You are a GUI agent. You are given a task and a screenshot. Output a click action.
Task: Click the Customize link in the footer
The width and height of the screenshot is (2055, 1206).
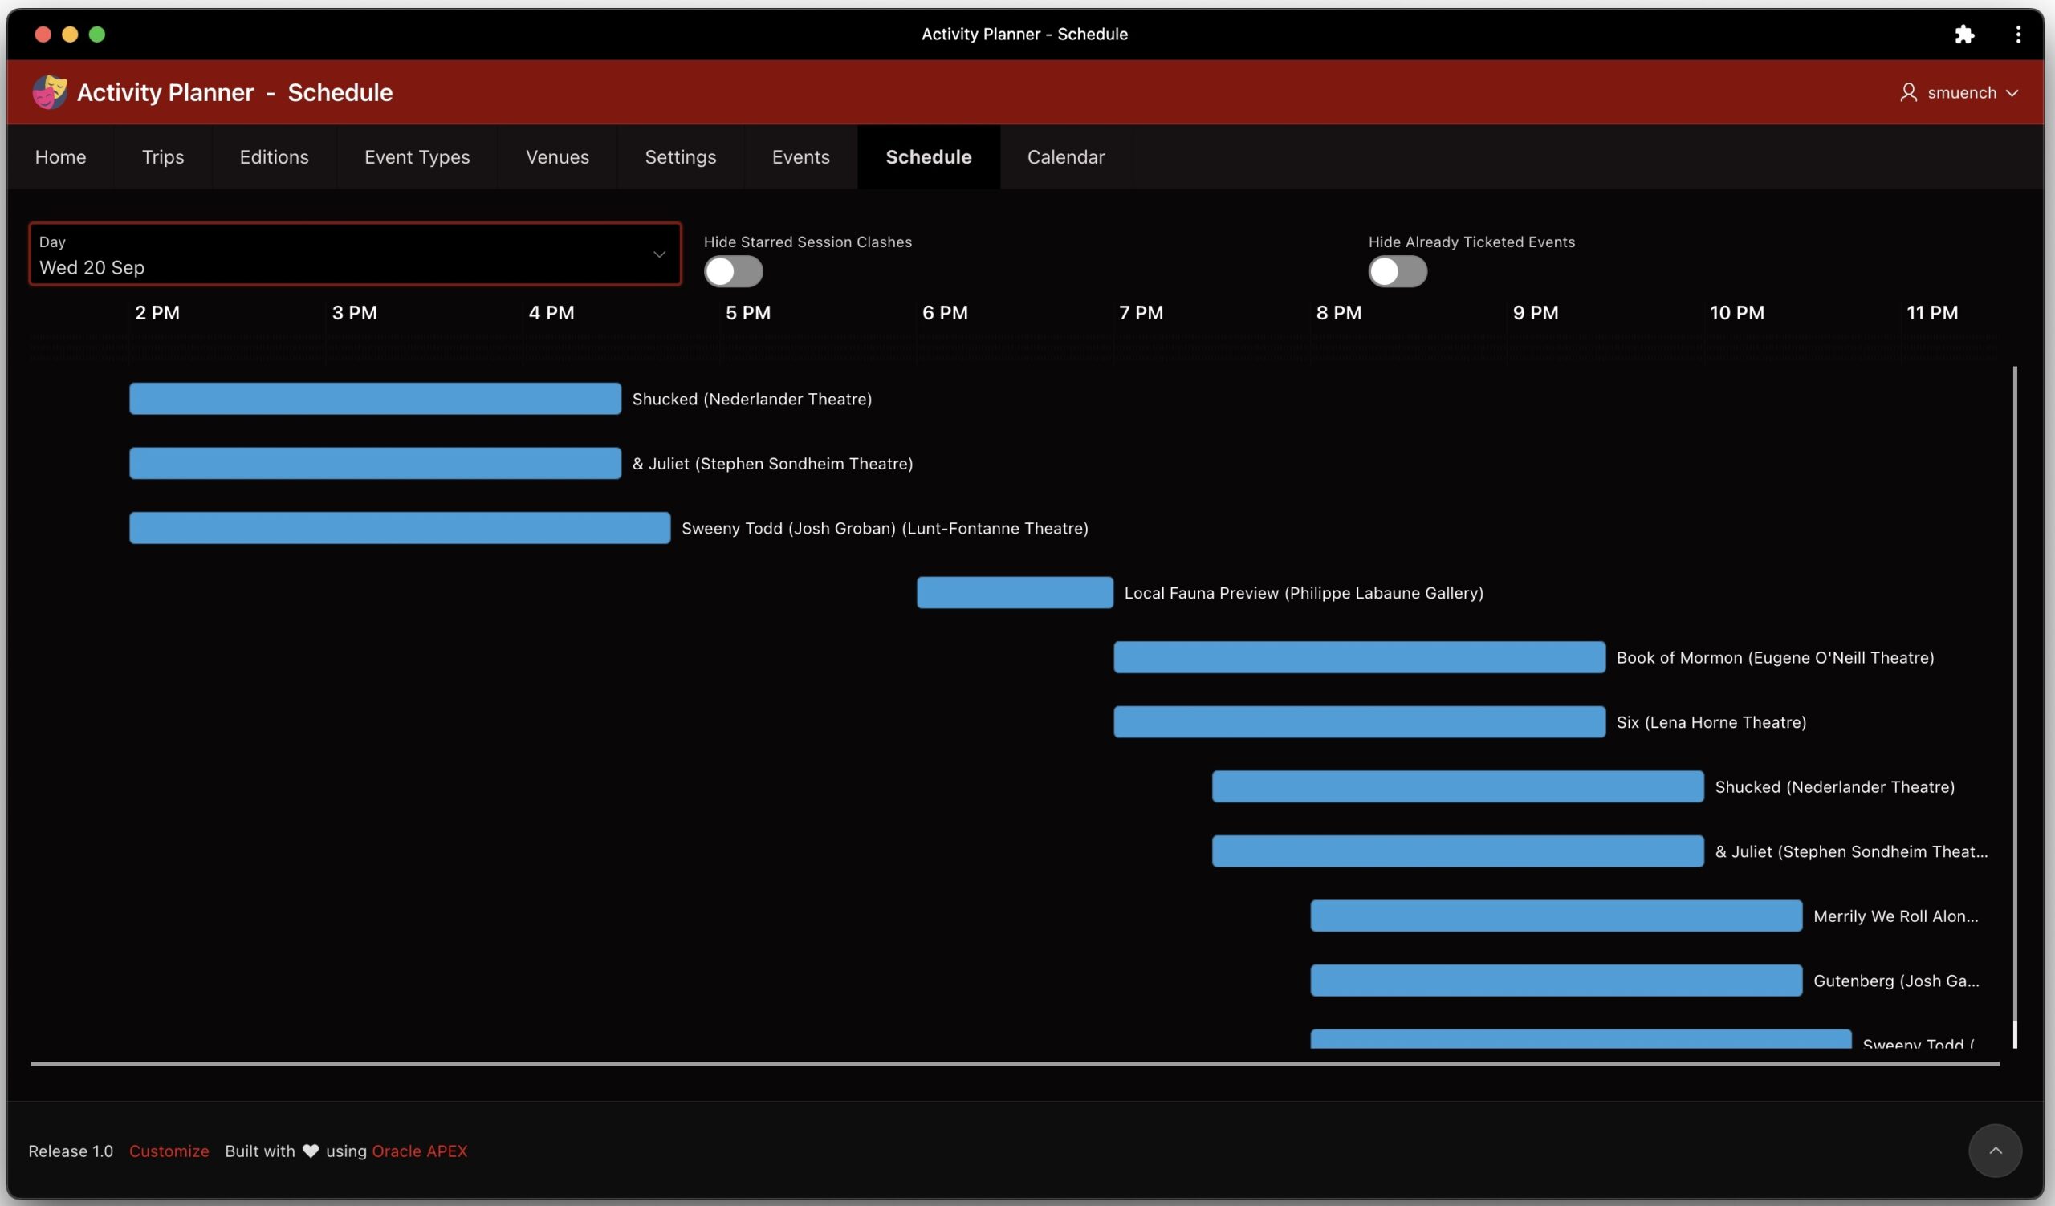coord(169,1151)
